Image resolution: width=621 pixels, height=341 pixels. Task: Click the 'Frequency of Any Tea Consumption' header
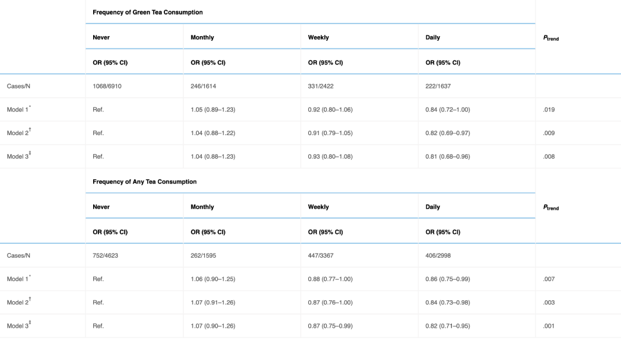point(144,182)
